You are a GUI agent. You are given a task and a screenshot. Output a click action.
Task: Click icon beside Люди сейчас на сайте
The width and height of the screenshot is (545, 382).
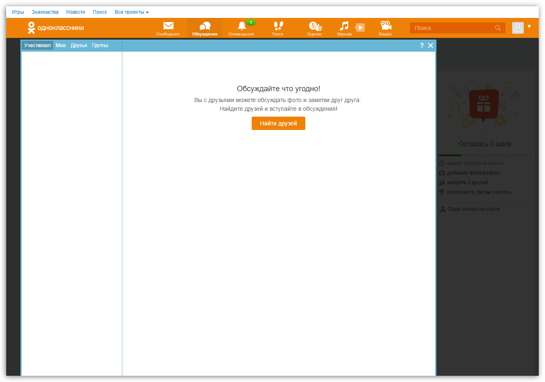tap(442, 209)
